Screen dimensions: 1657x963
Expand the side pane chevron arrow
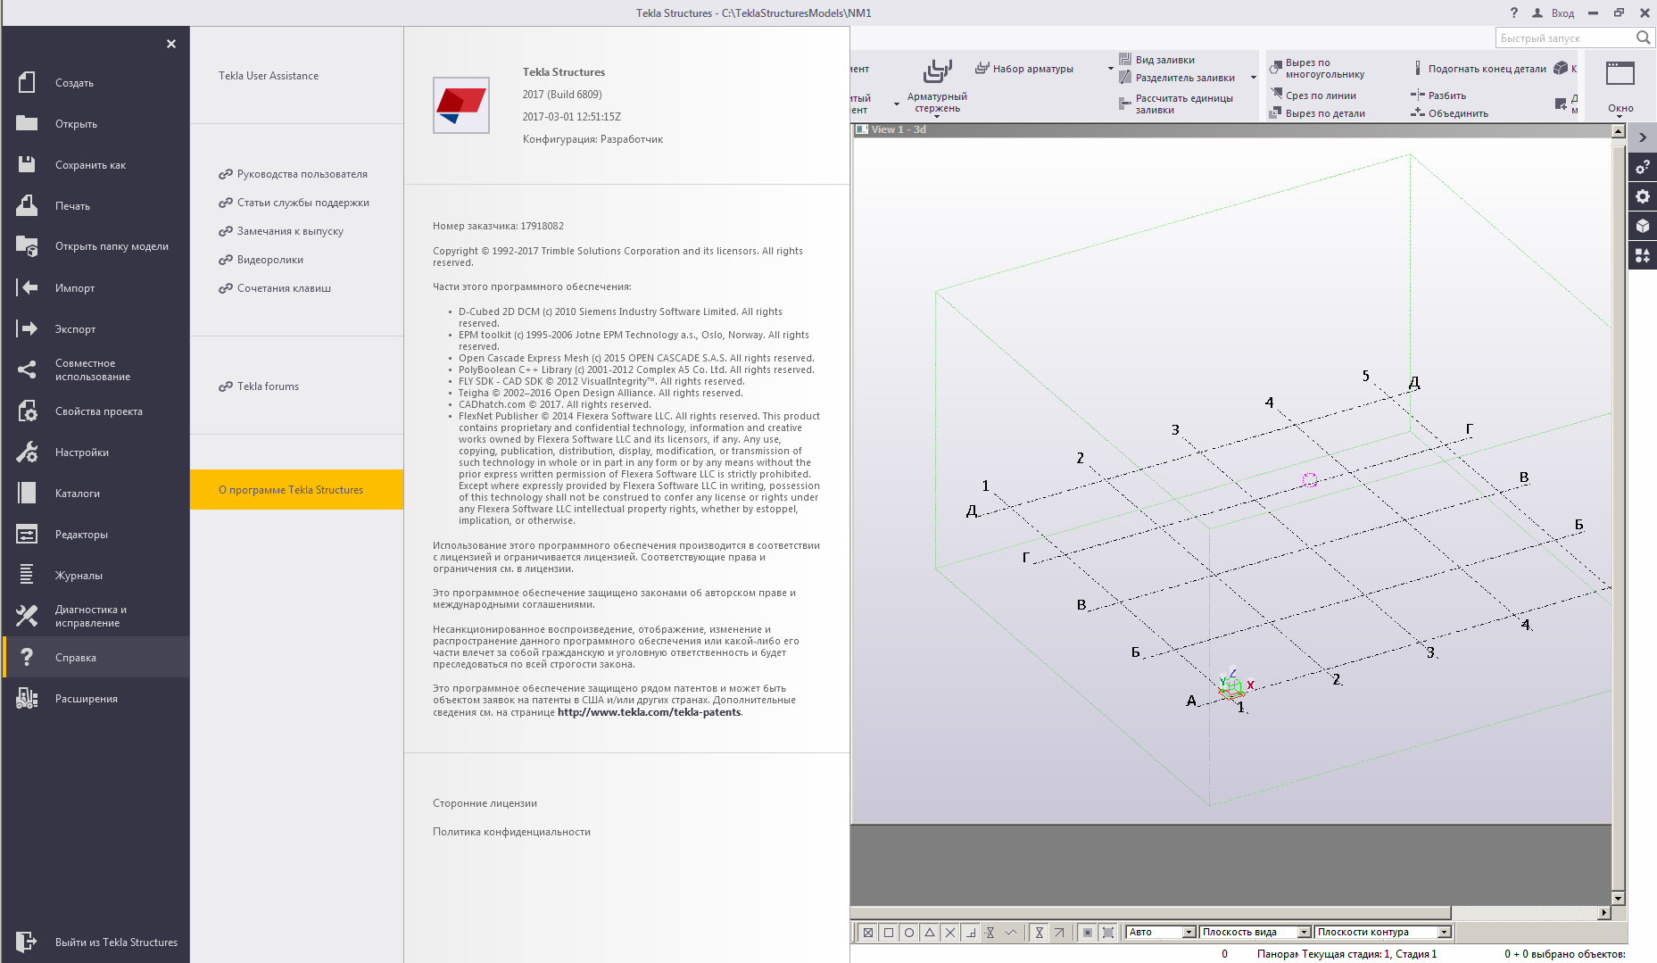pos(1643,137)
